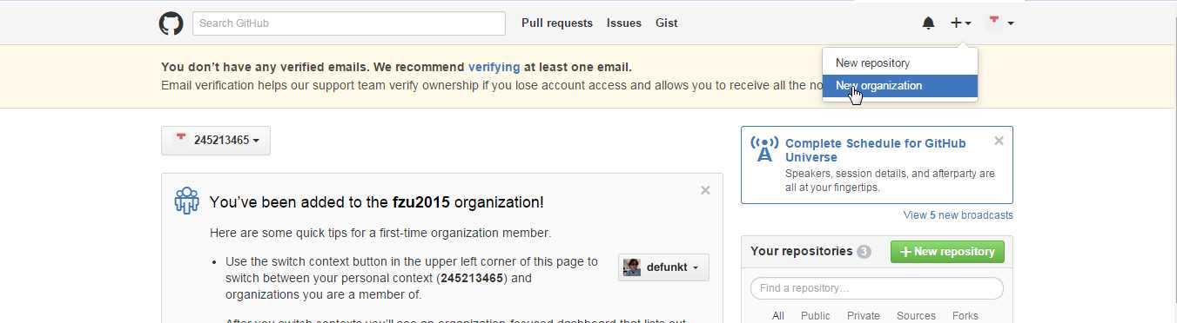This screenshot has width=1177, height=323.
Task: Dismiss the fzu2015 organization notice
Action: tap(705, 190)
